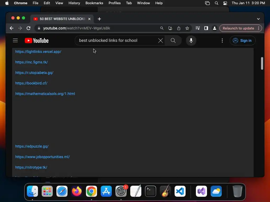Viewport: 270px width, 202px height.
Task: Click the browser forward arrow
Action: (x=20, y=28)
